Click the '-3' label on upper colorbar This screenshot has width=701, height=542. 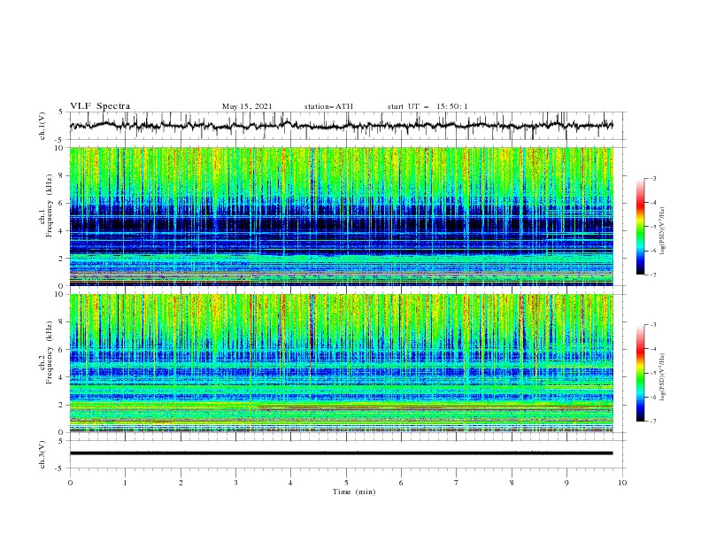(x=653, y=178)
